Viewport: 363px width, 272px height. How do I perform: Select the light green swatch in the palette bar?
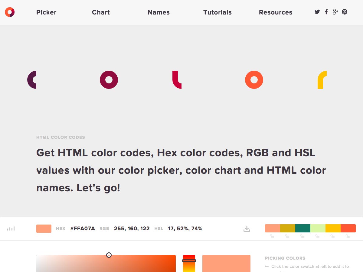coord(318,228)
